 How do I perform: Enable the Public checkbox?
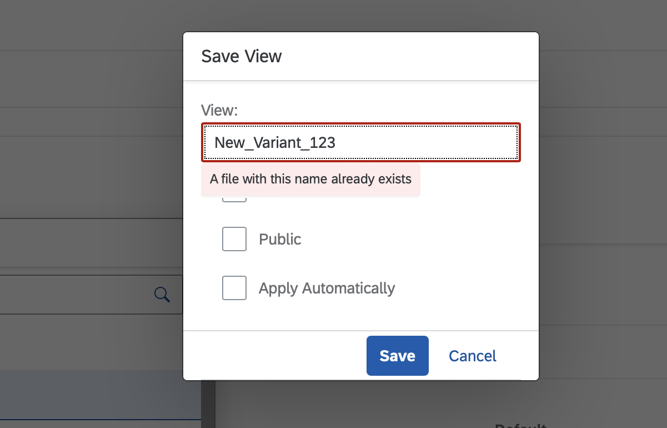coord(234,239)
